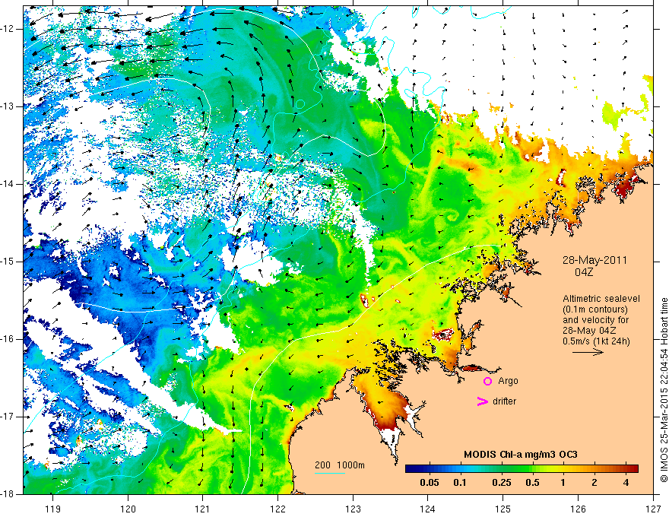Click the dark blue end of color bar
Viewport: 669px width, 517px height.
(411, 468)
